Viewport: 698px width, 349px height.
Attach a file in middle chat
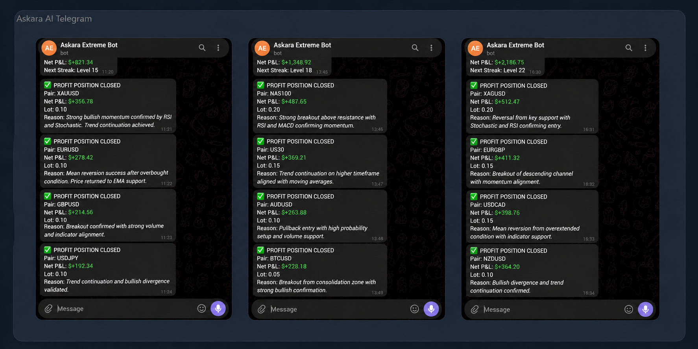[x=262, y=309]
